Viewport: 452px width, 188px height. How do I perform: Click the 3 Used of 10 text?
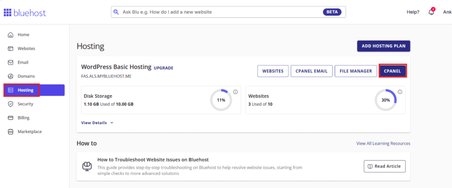260,104
